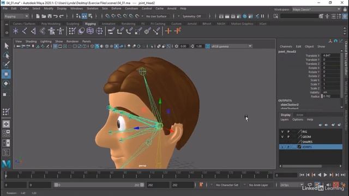The height and width of the screenshot is (196, 349).
Task: Click the Open Scene folder icon
Action: (44, 16)
